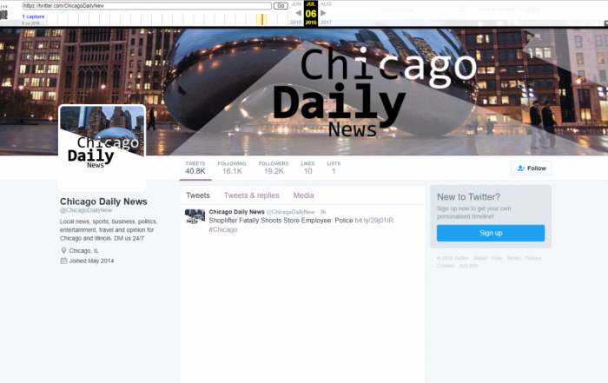Image resolution: width=608 pixels, height=383 pixels.
Task: Click the Sign up button
Action: (491, 233)
